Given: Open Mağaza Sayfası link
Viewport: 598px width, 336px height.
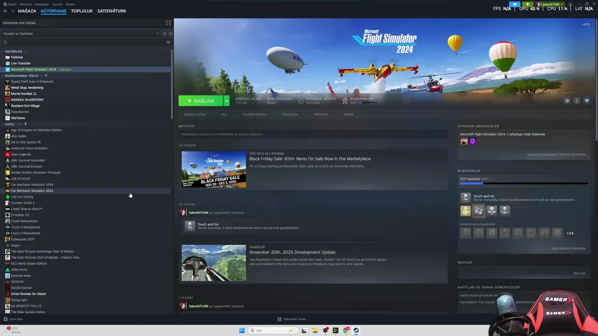Looking at the screenshot, I should (x=194, y=114).
